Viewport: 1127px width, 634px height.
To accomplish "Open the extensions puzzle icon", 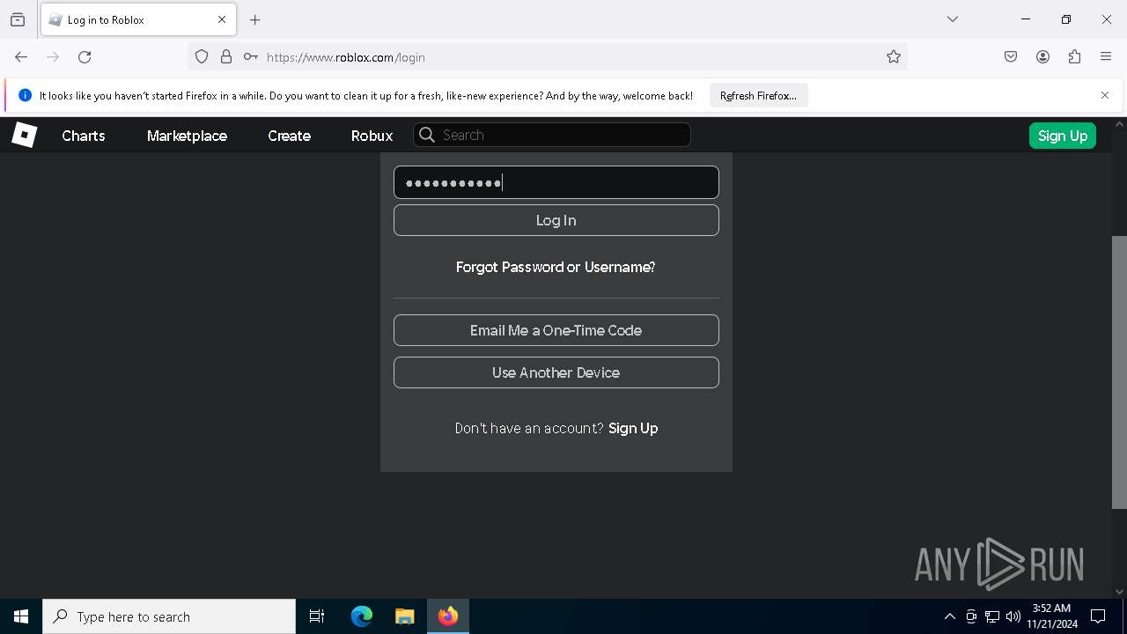I will [1074, 57].
